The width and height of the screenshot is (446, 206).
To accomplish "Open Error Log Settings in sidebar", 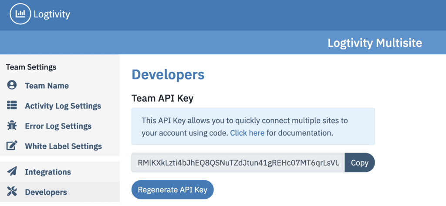I will point(58,126).
